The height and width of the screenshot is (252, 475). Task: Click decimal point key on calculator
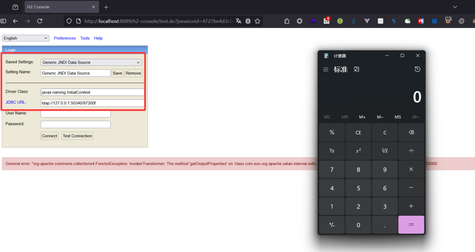click(385, 225)
